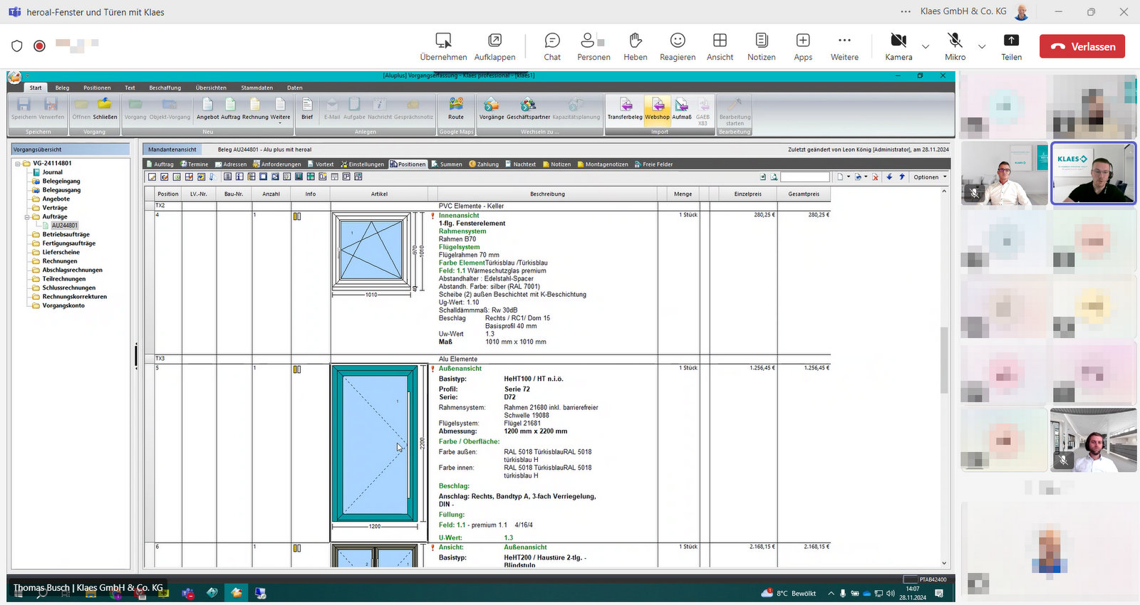Expand Mikro device options arrow
This screenshot has height=605, width=1140.
click(982, 46)
